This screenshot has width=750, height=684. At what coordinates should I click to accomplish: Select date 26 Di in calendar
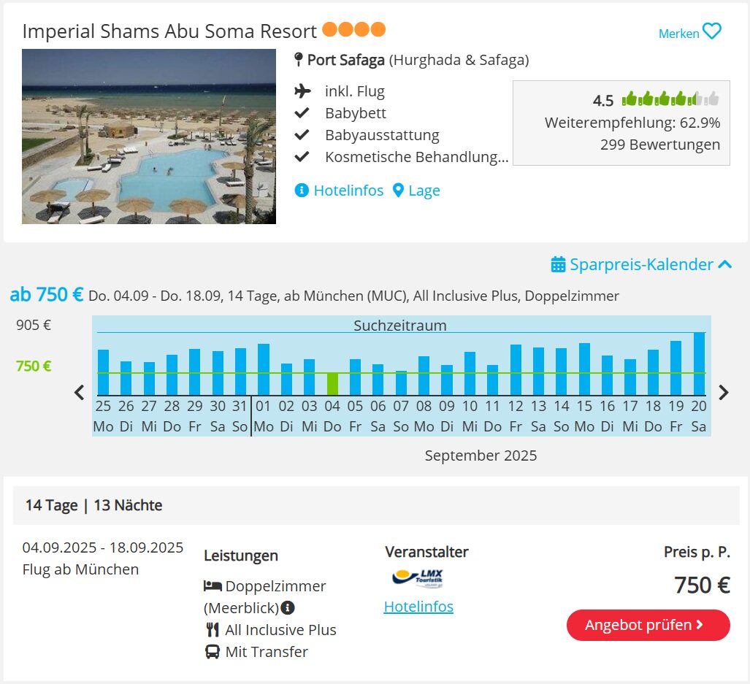(x=126, y=416)
